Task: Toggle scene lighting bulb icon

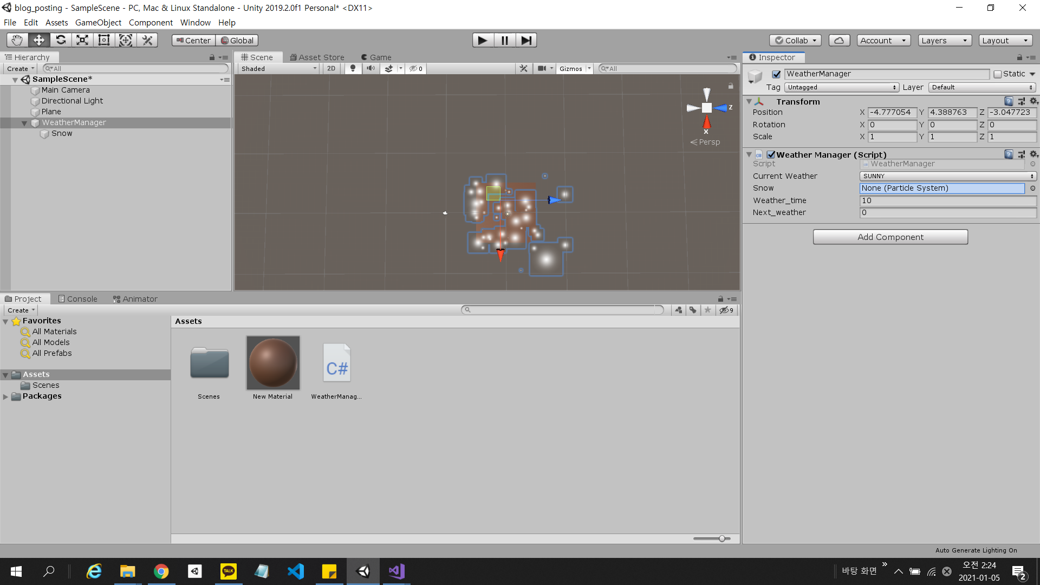Action: pyautogui.click(x=353, y=68)
